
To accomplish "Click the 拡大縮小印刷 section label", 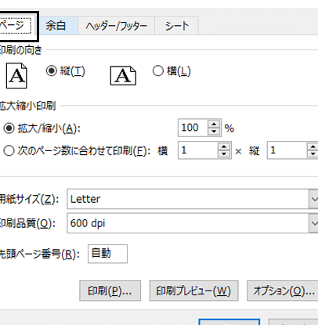I will (27, 106).
